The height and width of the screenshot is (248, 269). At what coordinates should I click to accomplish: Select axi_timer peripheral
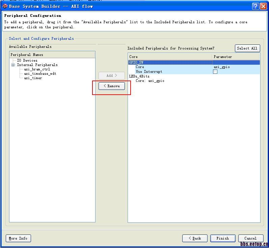tap(33, 78)
